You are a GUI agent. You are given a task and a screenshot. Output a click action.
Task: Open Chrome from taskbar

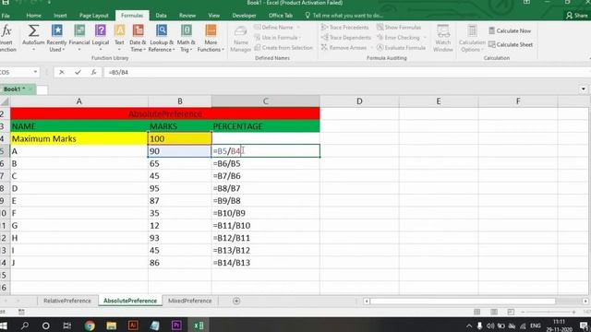[90, 326]
